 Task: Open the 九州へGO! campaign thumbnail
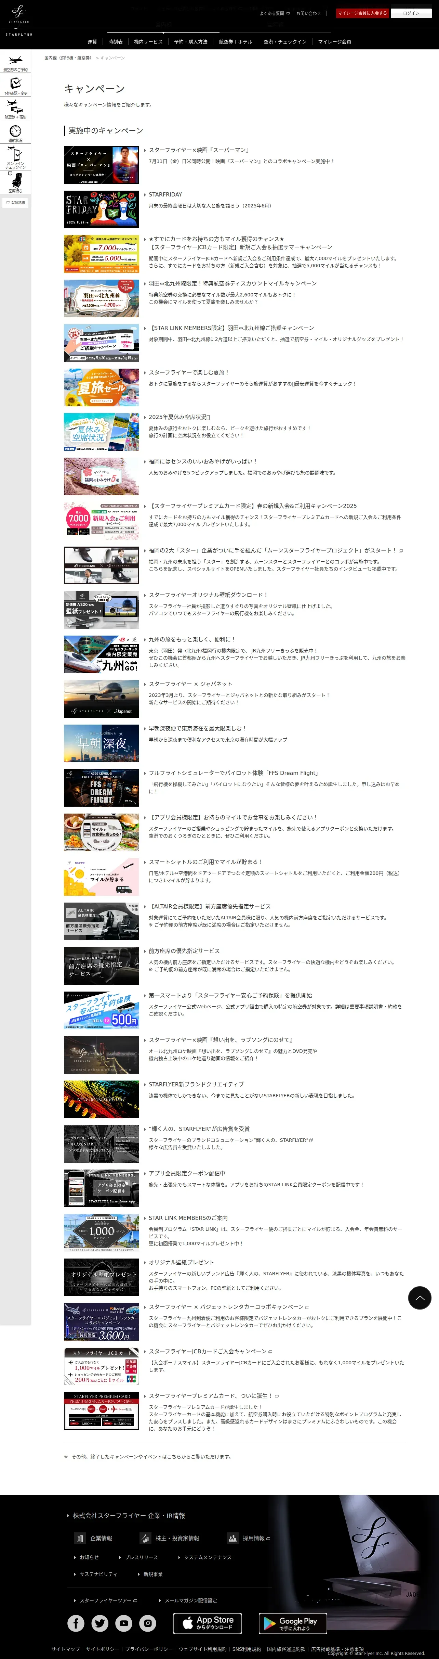[x=101, y=654]
